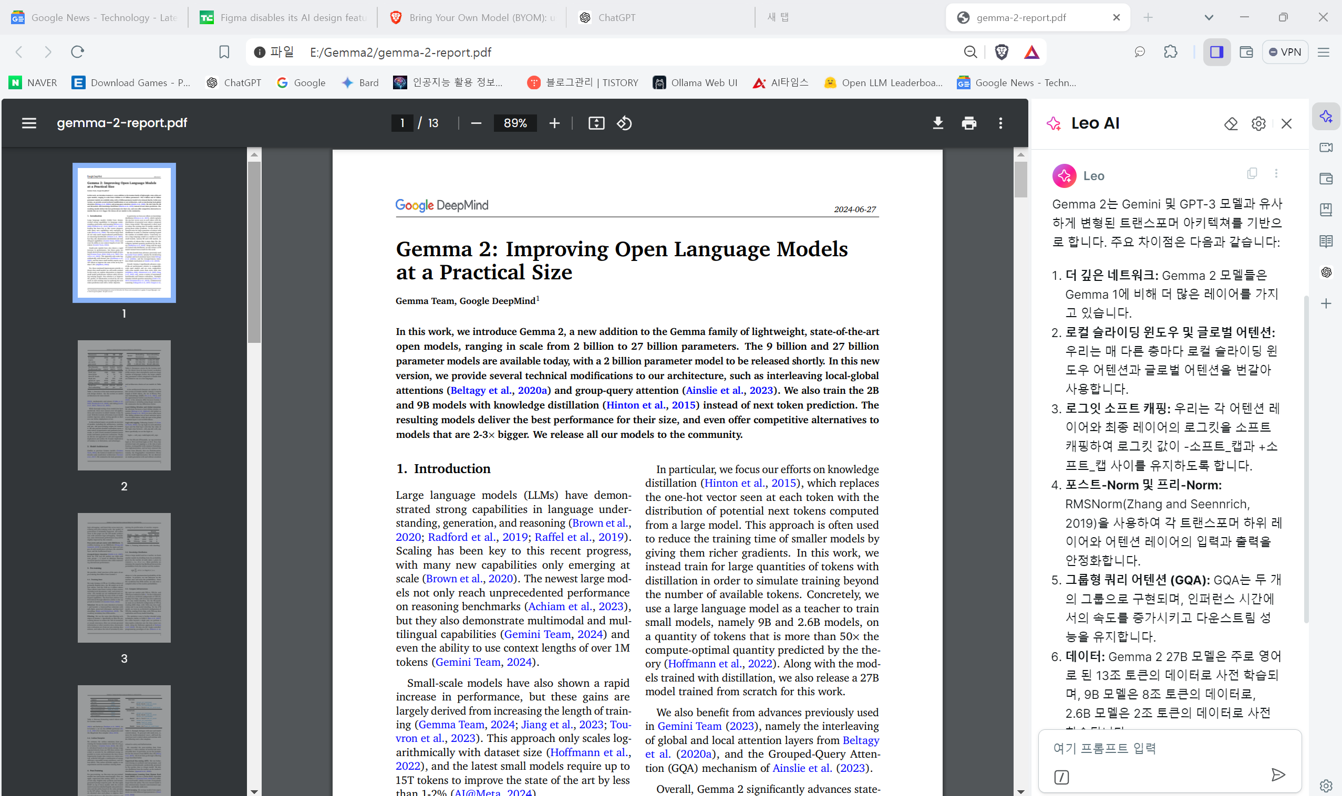Close the Leo AI panel
1342x796 pixels.
pyautogui.click(x=1286, y=123)
